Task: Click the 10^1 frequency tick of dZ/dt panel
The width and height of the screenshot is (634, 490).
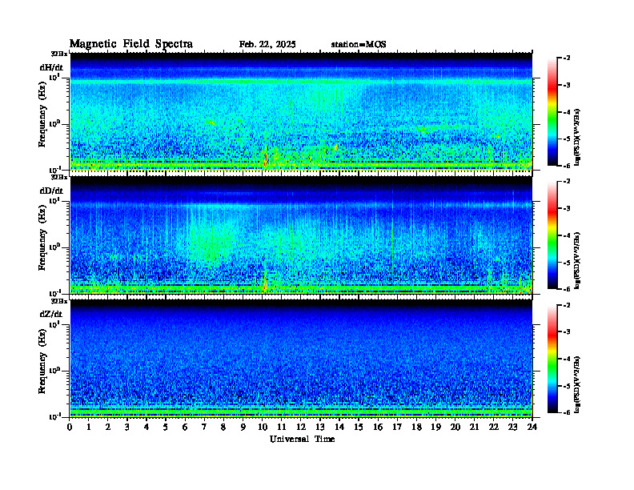Action: click(x=54, y=323)
